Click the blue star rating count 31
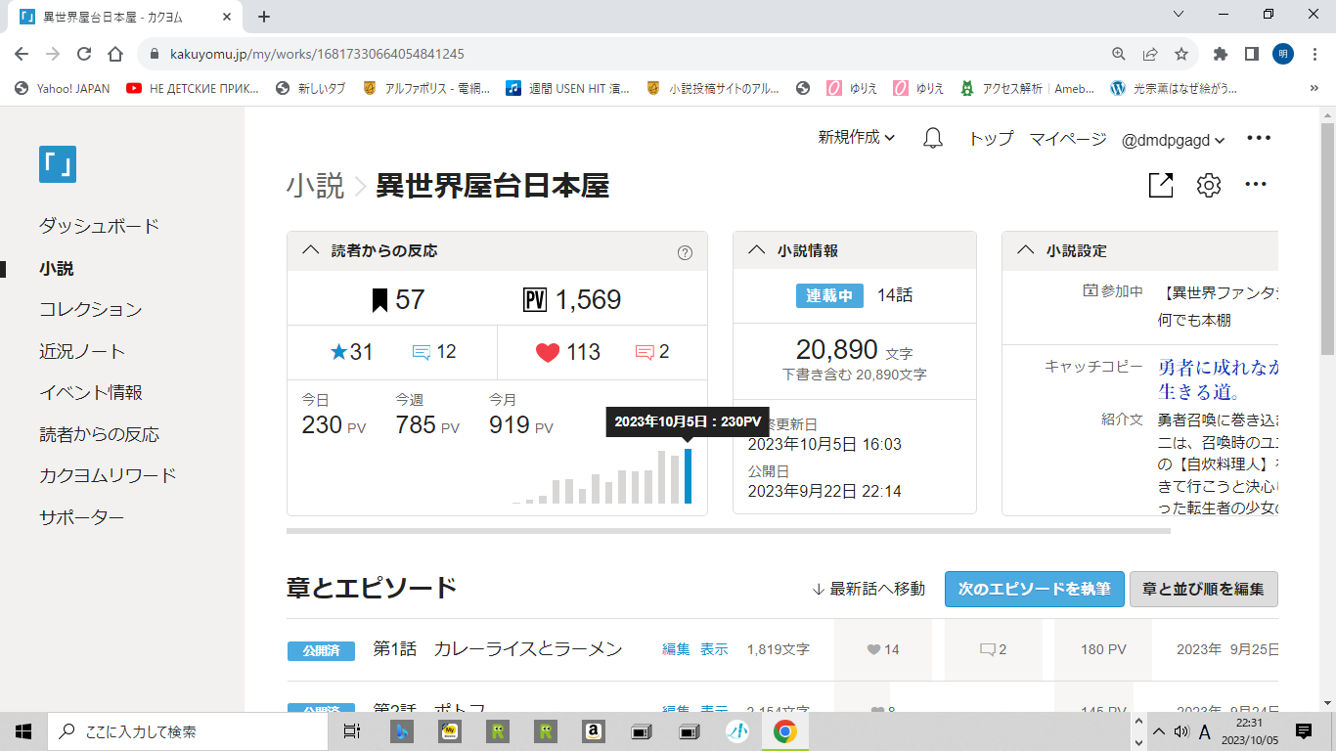The height and width of the screenshot is (751, 1336). coord(351,352)
